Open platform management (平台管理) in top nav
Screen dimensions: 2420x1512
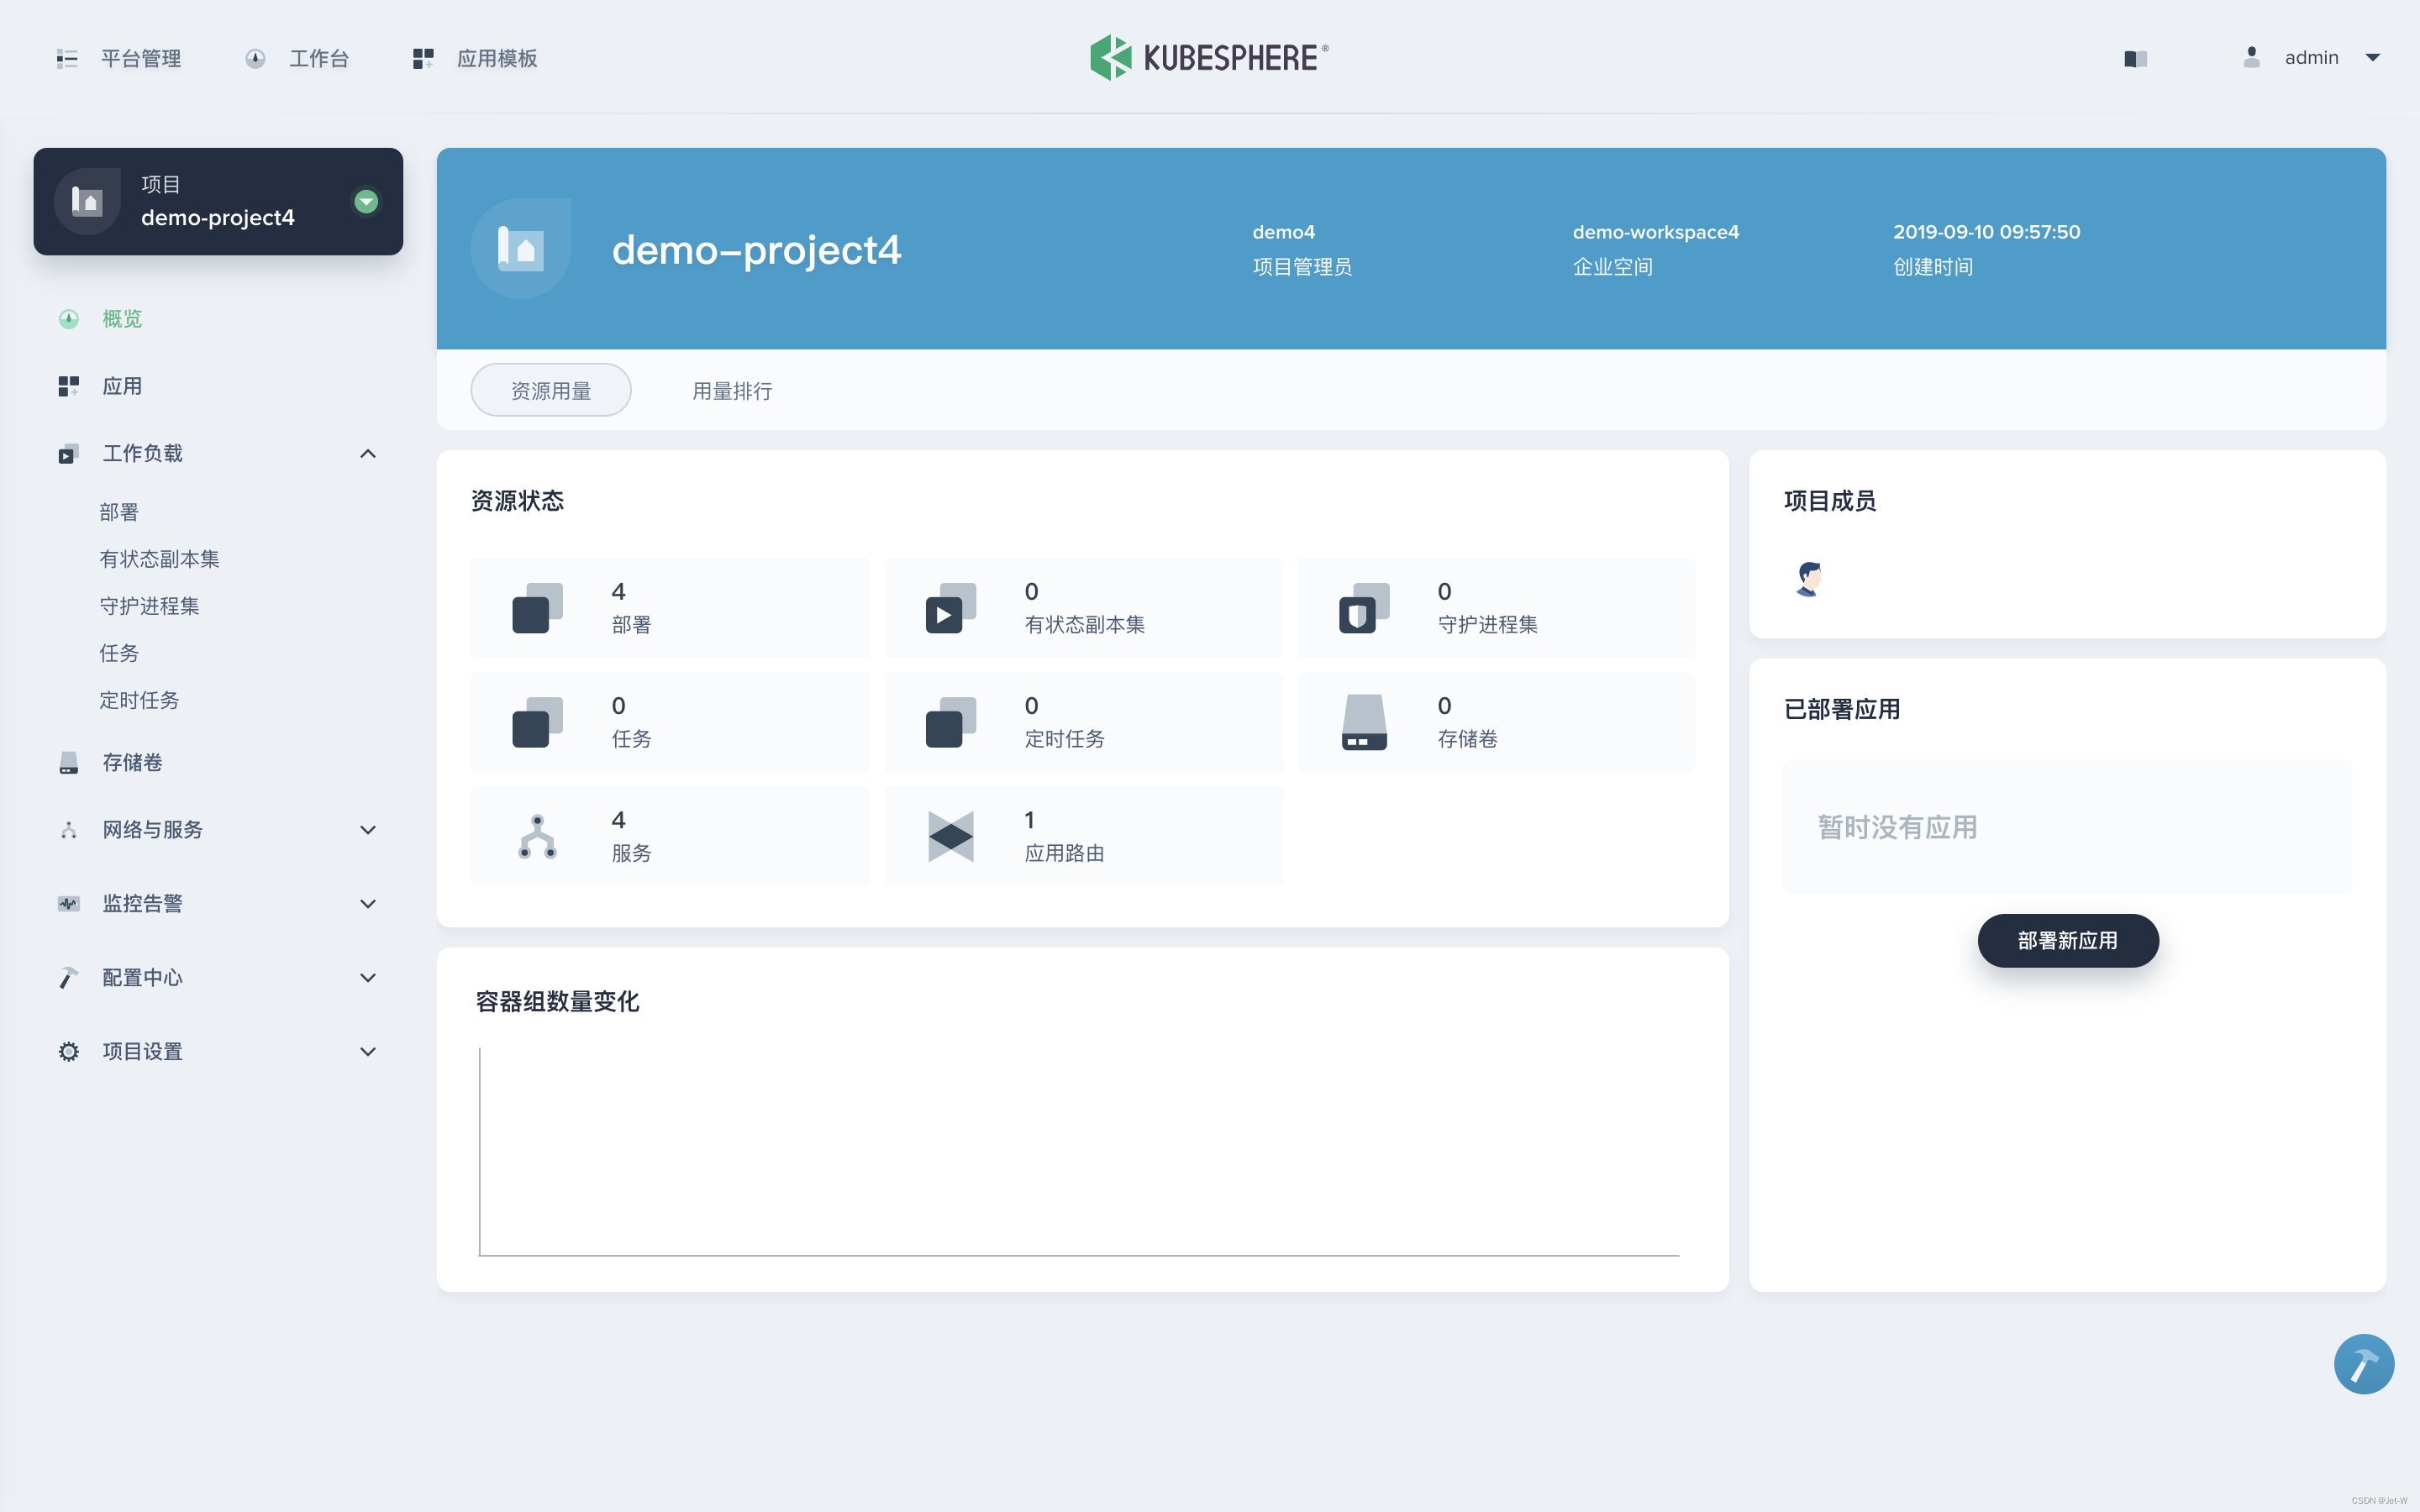pyautogui.click(x=120, y=59)
